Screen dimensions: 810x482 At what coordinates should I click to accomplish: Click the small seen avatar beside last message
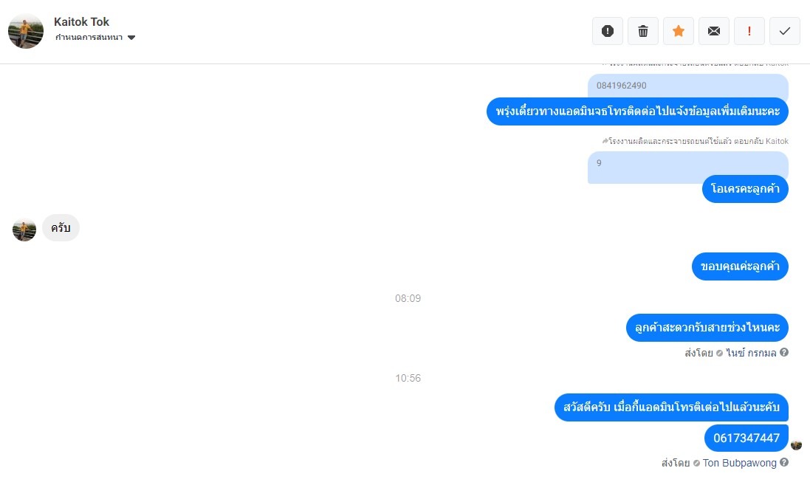(x=796, y=445)
